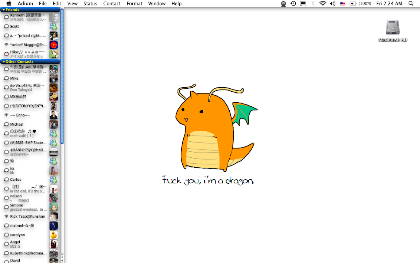Select contact 琦
The height and width of the screenshot is (263, 420).
[x=30, y=161]
